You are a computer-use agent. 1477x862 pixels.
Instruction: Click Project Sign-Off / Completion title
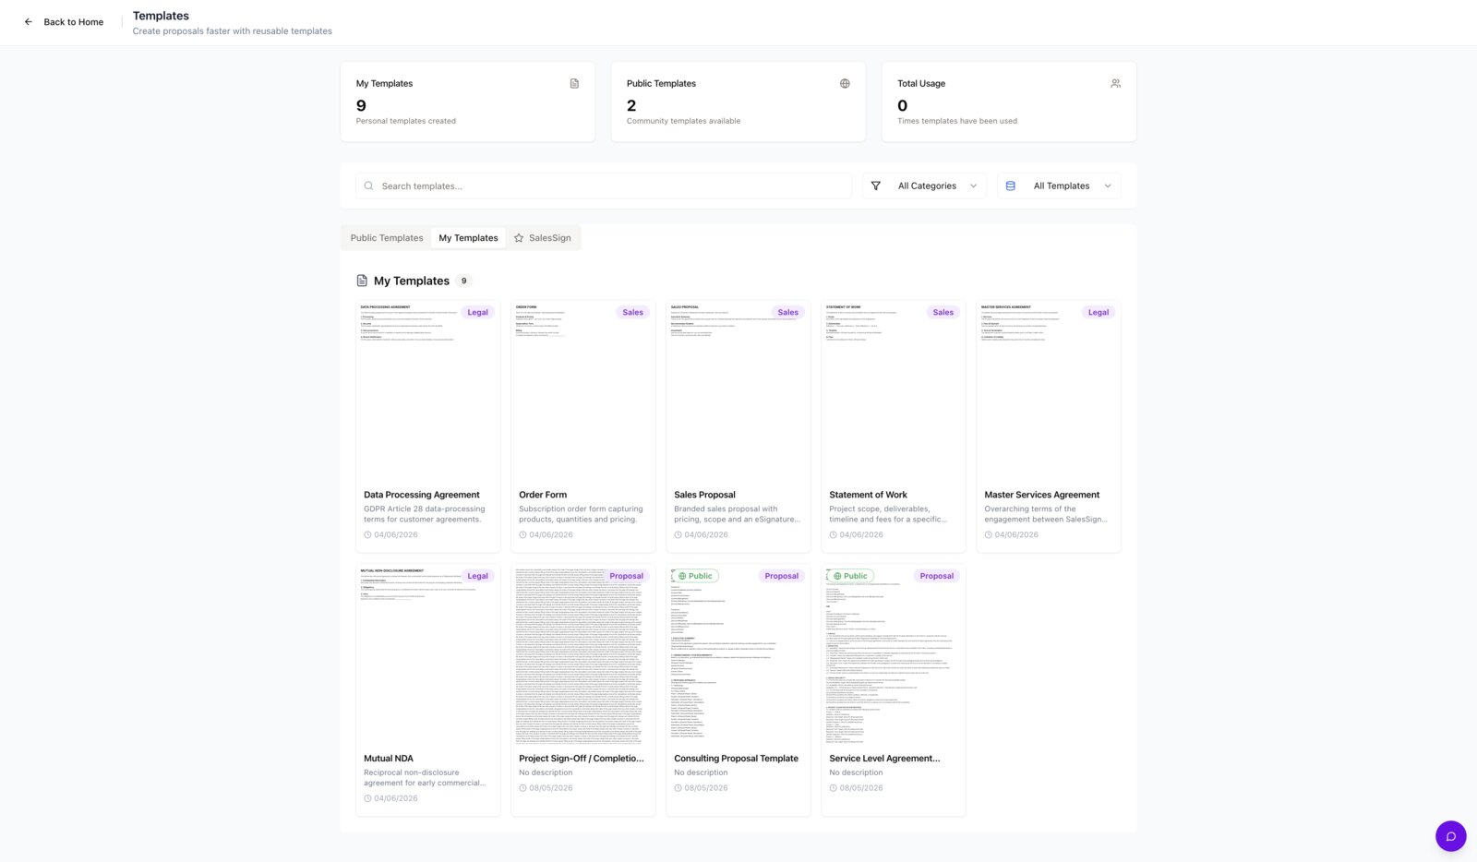point(582,759)
